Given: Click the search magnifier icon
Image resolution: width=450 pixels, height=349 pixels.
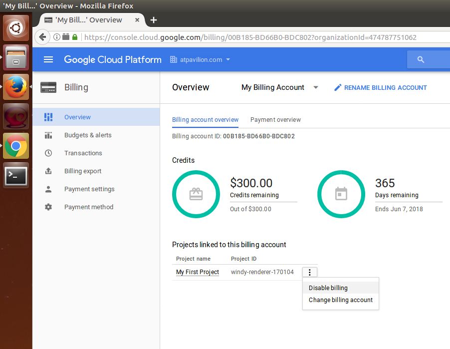Looking at the screenshot, I should tap(421, 59).
